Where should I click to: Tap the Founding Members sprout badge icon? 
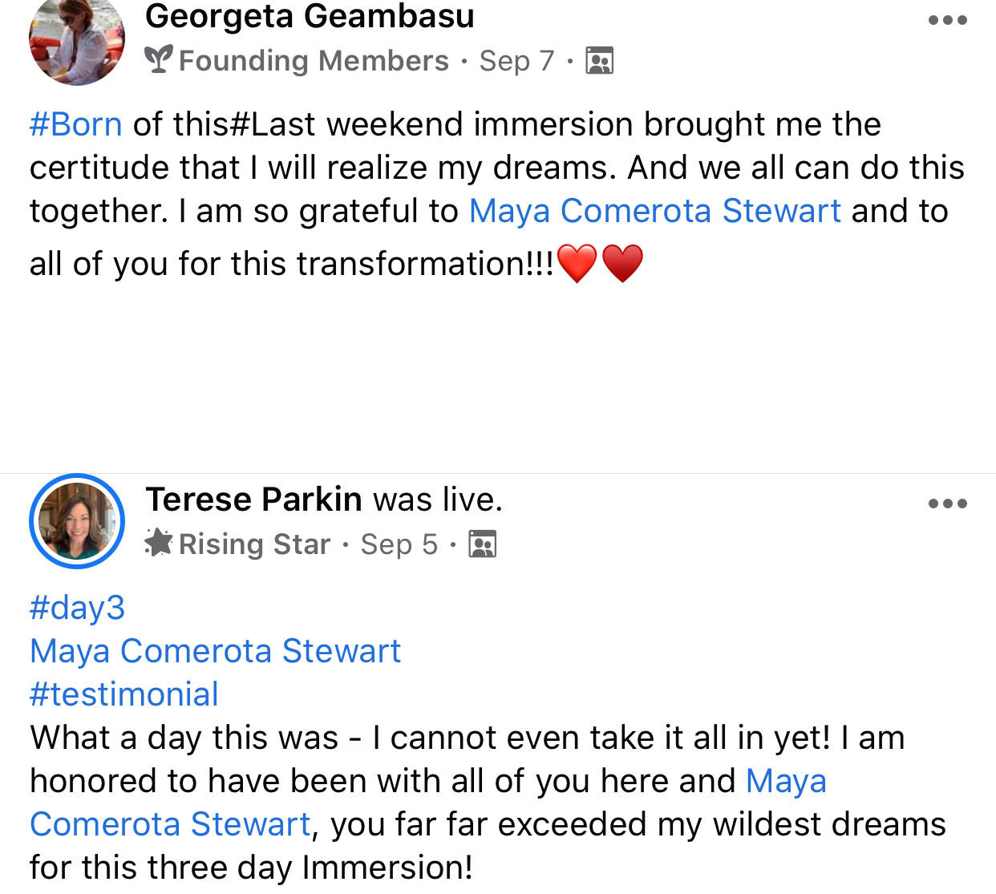coord(159,60)
